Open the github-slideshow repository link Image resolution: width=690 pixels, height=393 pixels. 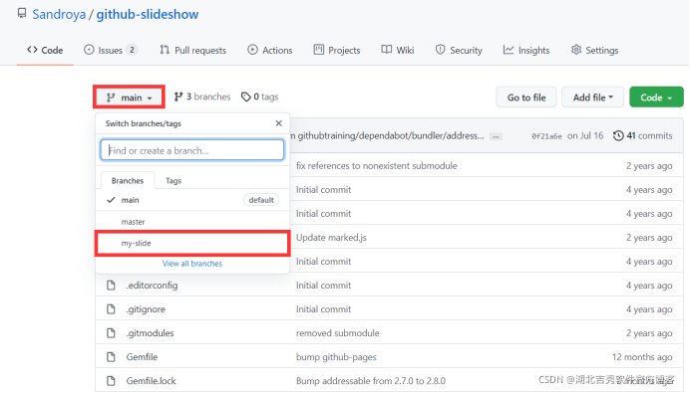(x=148, y=14)
